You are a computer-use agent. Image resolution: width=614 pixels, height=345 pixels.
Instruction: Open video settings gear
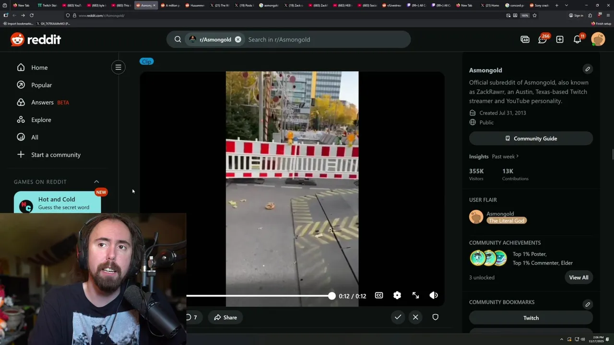point(397,295)
